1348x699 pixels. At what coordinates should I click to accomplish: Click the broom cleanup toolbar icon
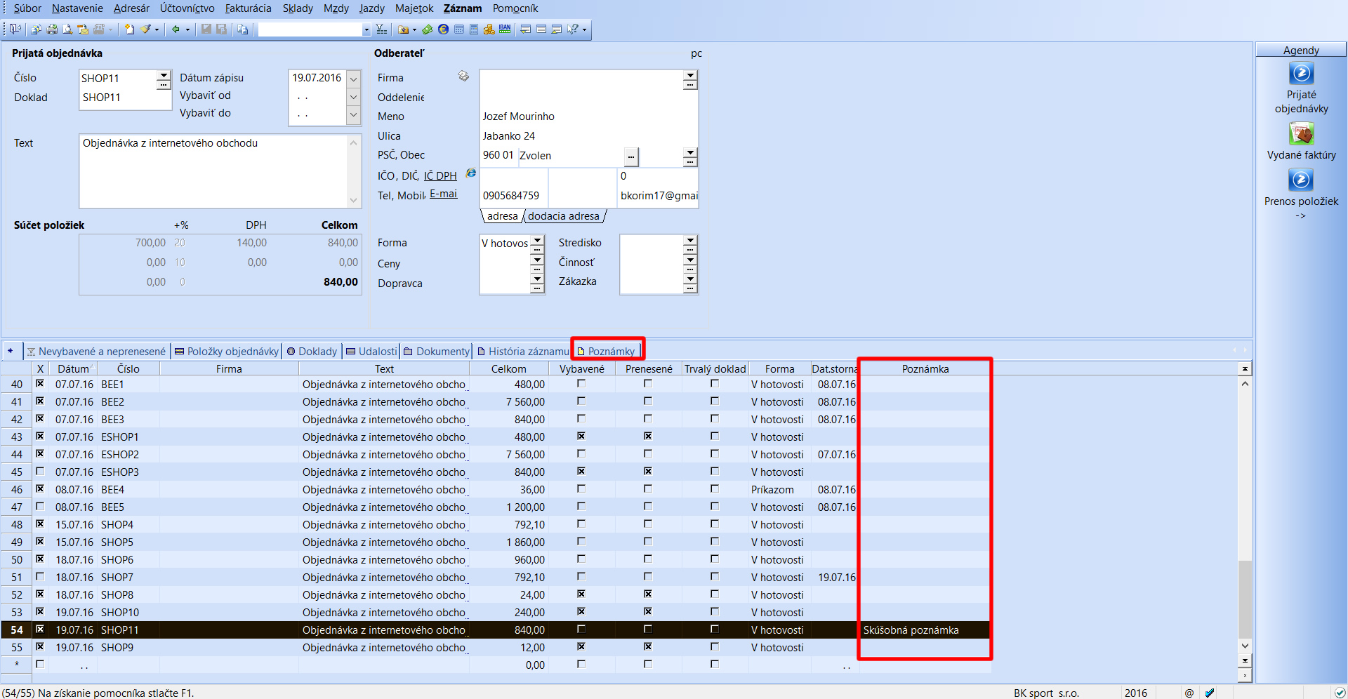[146, 29]
